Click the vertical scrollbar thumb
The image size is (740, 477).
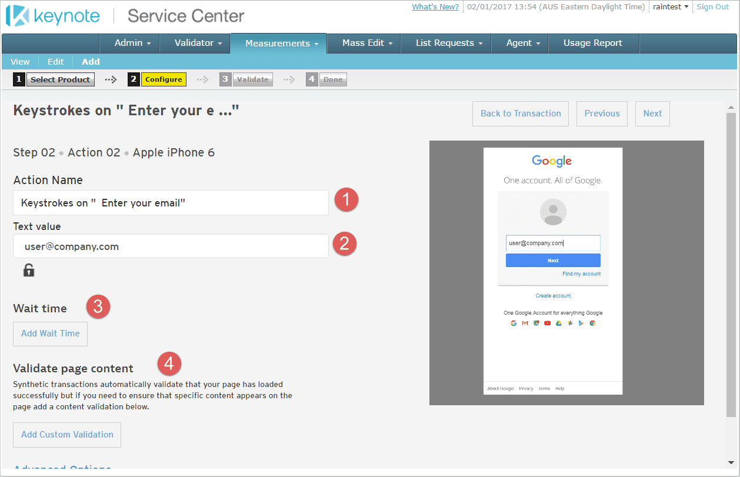click(731, 265)
